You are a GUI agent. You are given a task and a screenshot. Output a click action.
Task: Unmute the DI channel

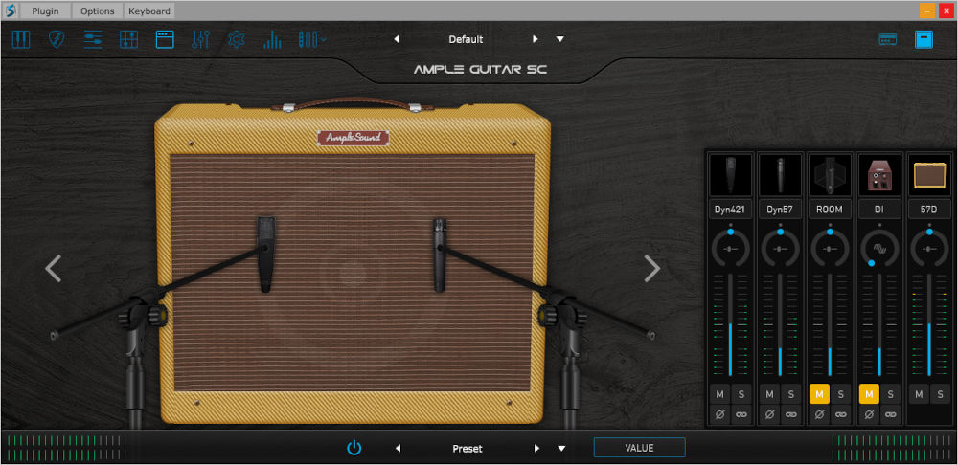[x=870, y=394]
